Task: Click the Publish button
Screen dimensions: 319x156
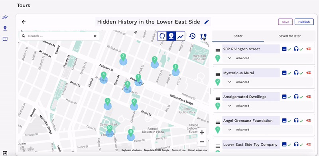Action: (x=304, y=22)
